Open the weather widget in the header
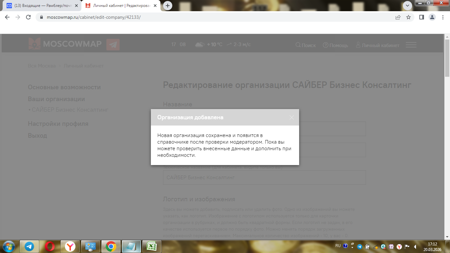450x253 pixels. [x=222, y=44]
